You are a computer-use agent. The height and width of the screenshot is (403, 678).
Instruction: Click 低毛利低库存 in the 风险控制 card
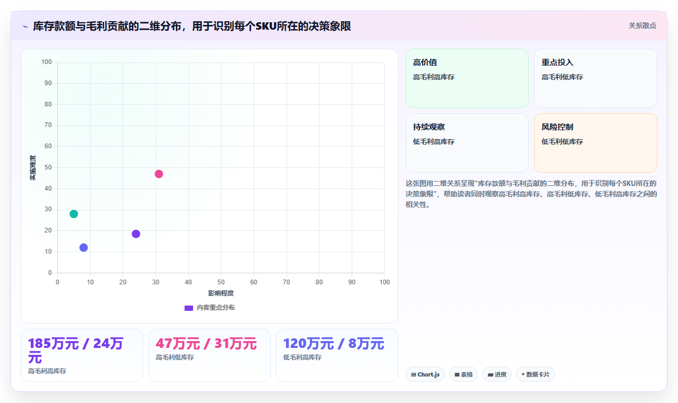point(562,141)
